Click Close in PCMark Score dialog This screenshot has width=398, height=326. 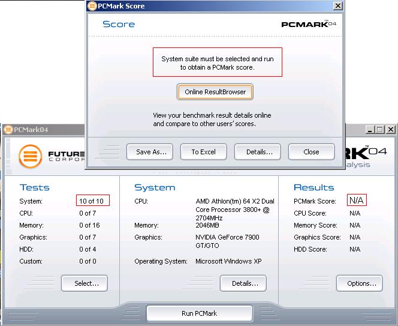[311, 152]
